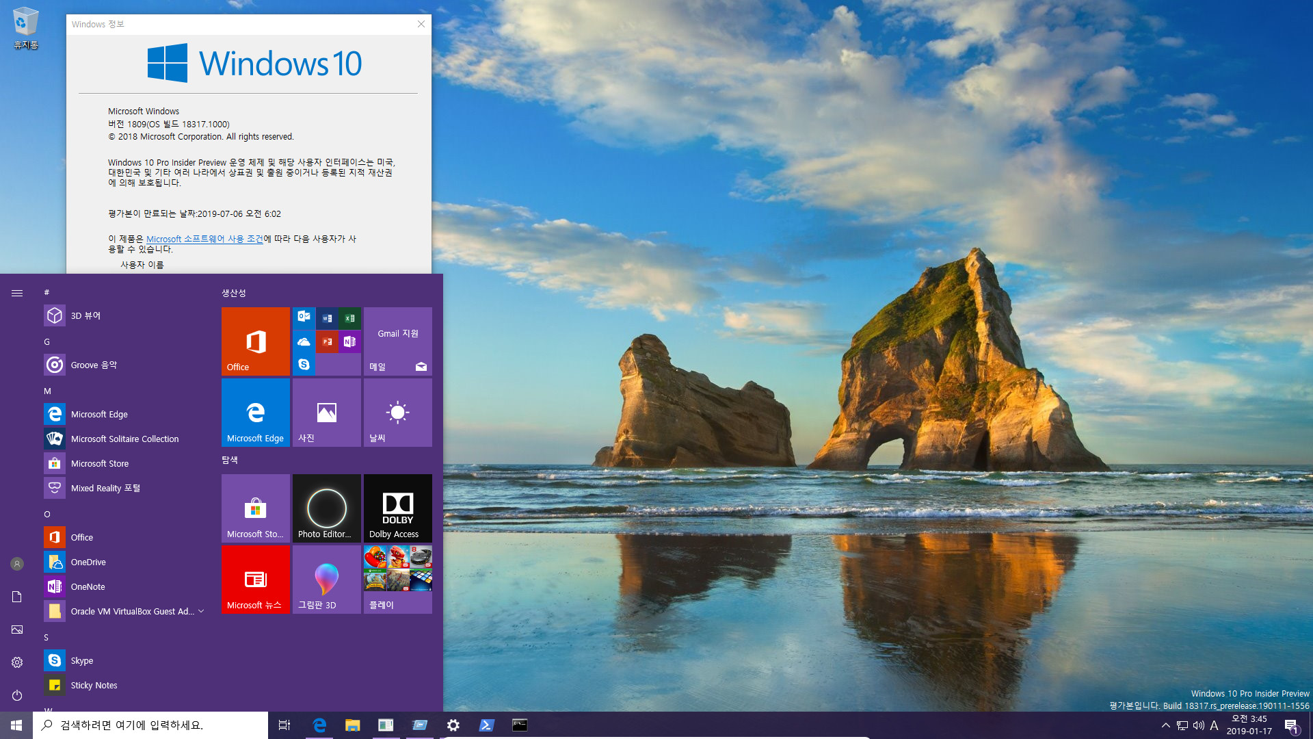Open the Recycle Bin desktop icon
Screen dimensions: 1313x739
tap(25, 28)
